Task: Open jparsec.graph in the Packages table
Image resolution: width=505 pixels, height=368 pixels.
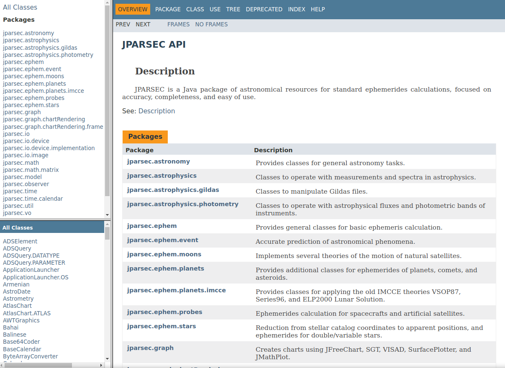Action: [150, 348]
